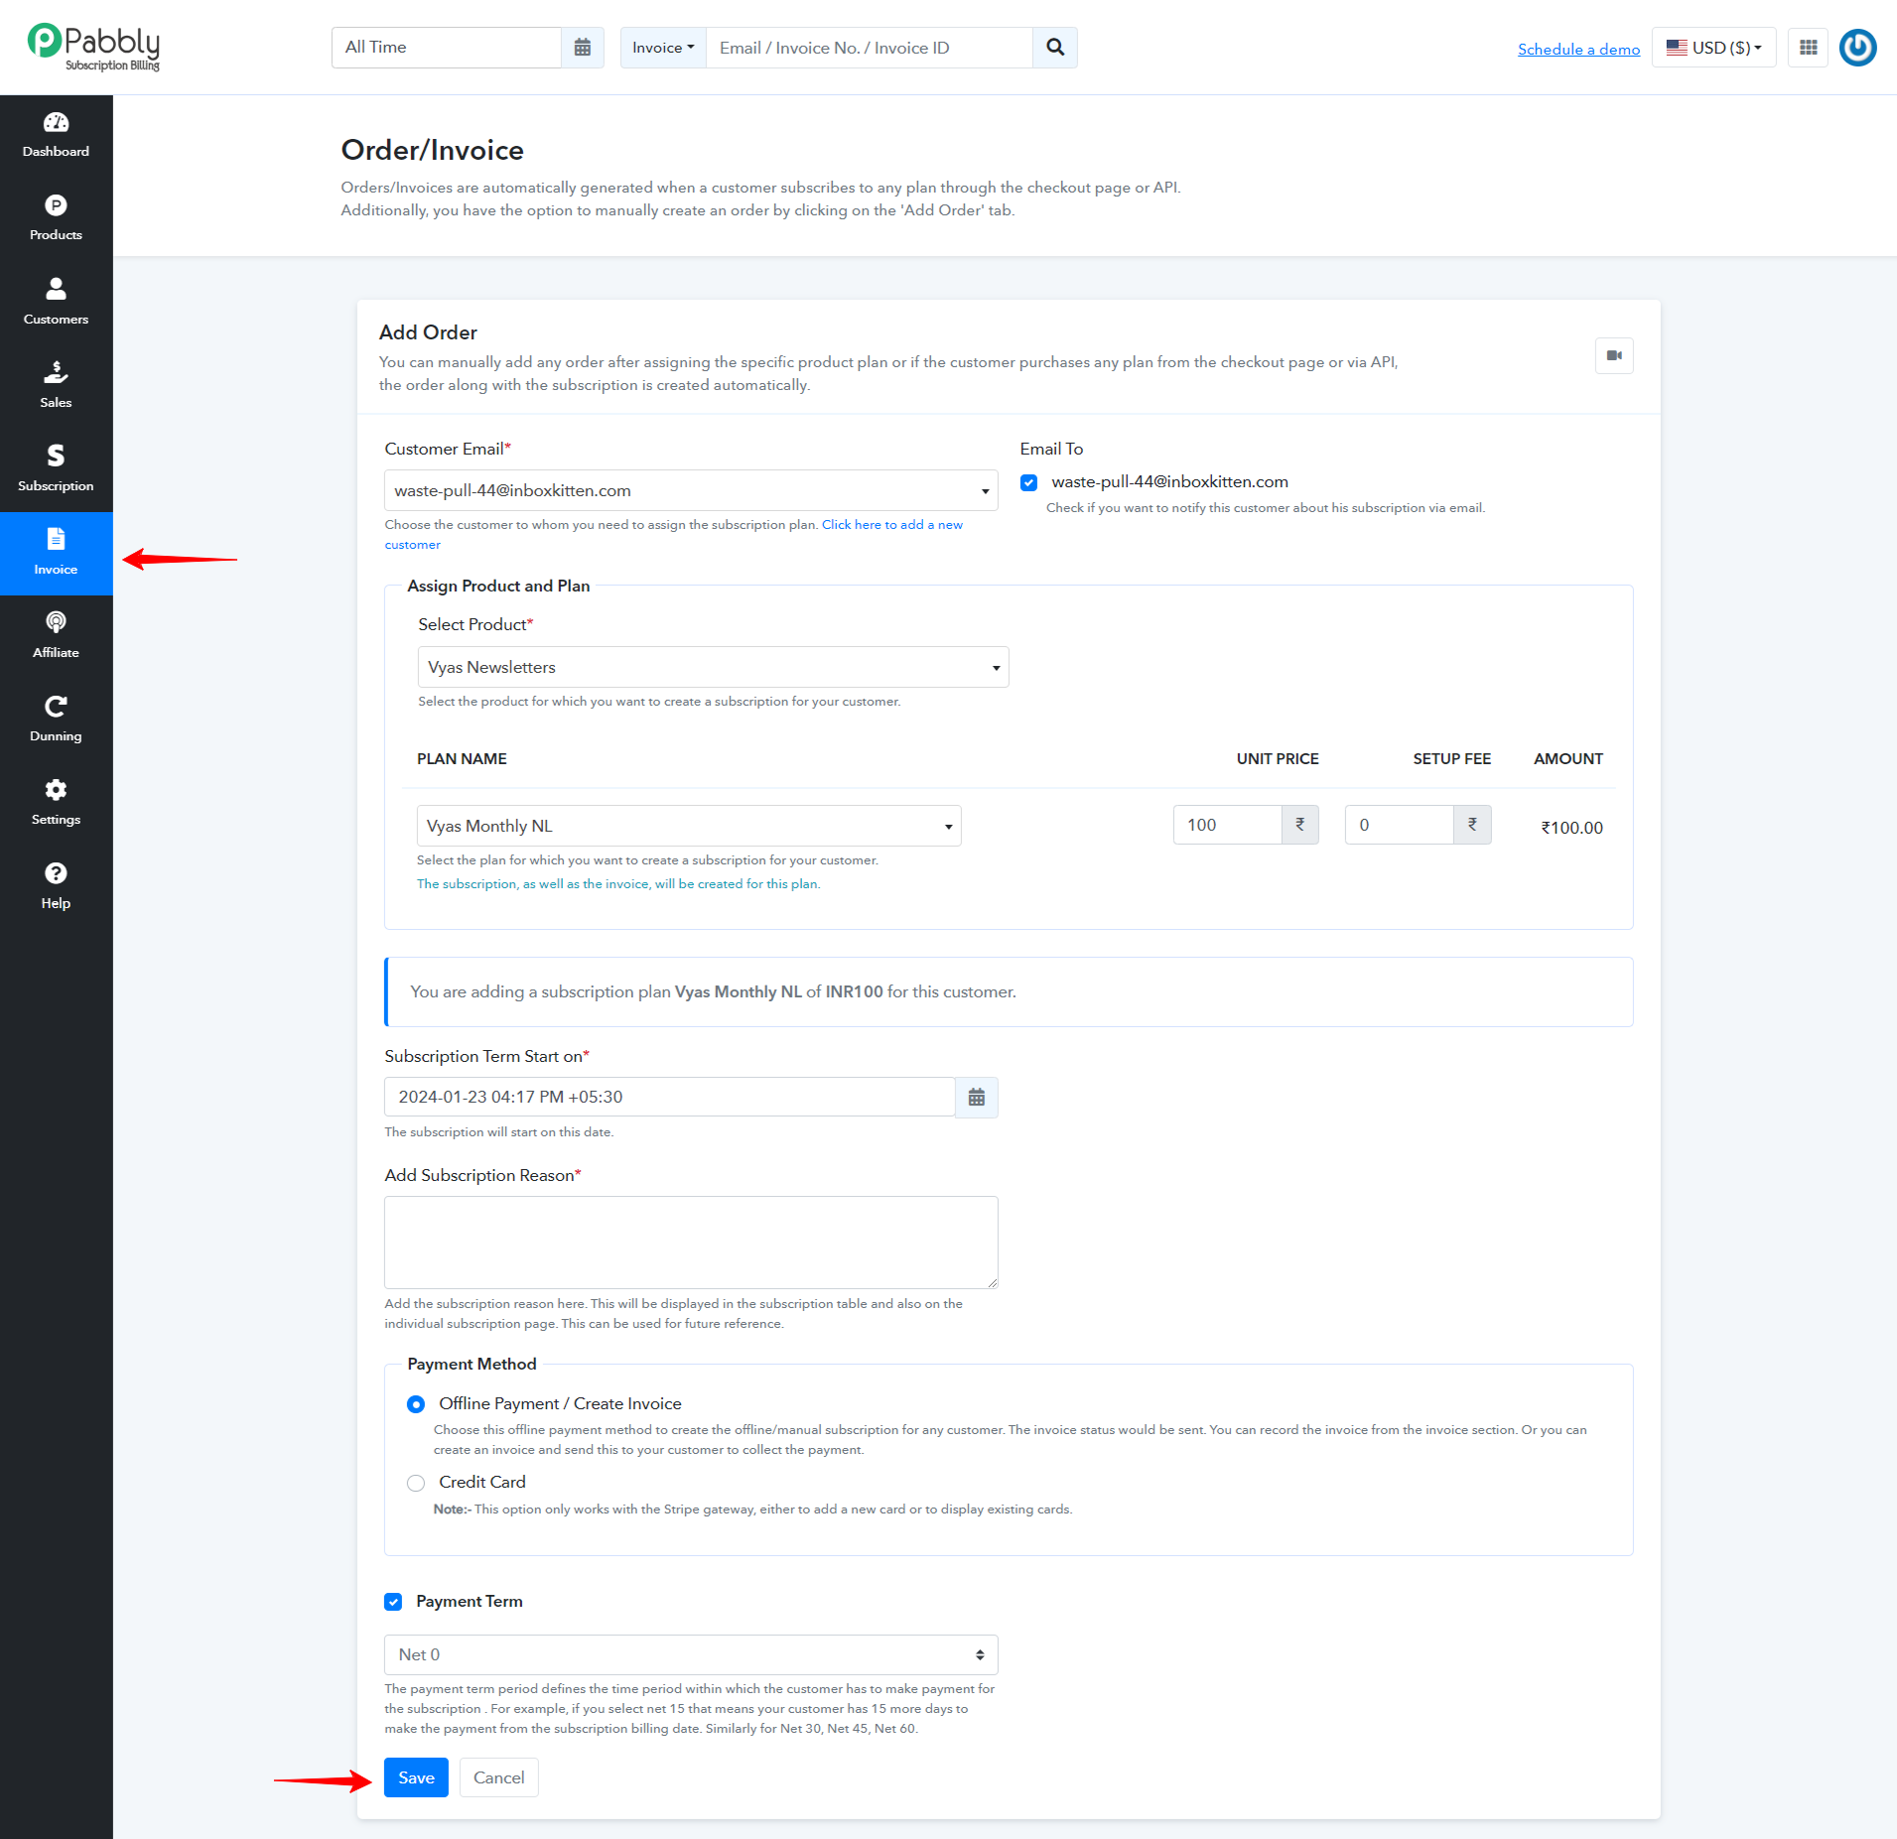The image size is (1897, 1839).
Task: Click the SETUP FEE column header
Action: 1451,759
